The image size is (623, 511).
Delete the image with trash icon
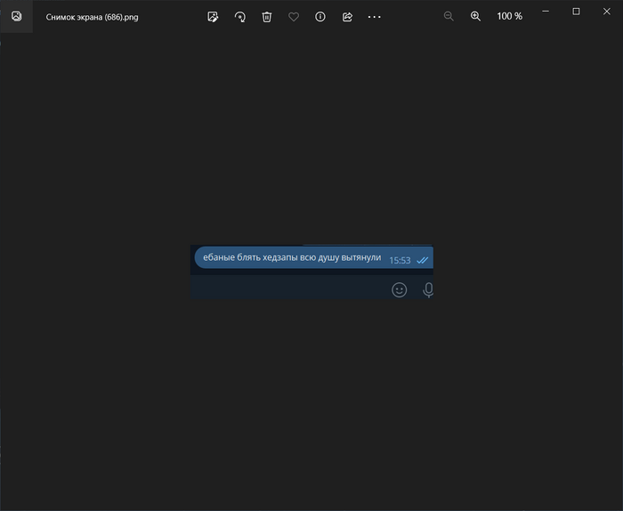[x=267, y=17]
